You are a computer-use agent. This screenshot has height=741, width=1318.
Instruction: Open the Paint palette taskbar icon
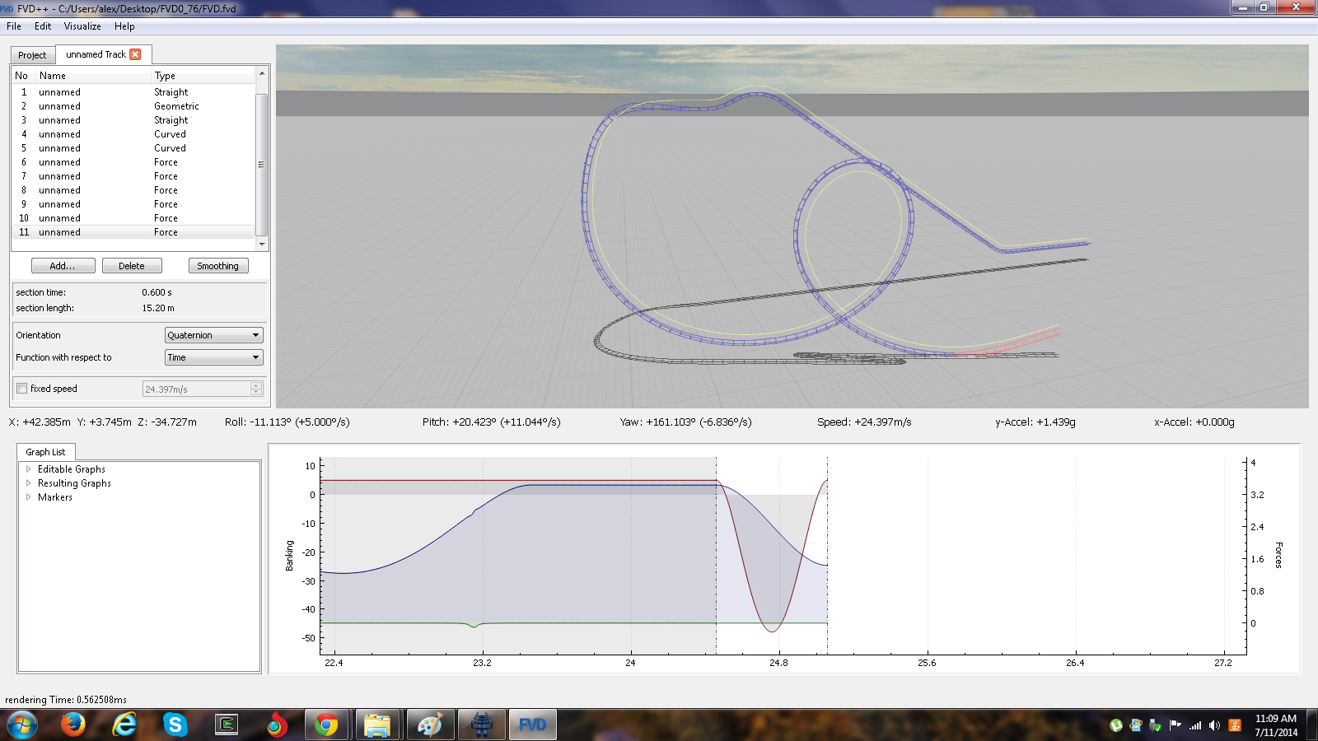429,725
